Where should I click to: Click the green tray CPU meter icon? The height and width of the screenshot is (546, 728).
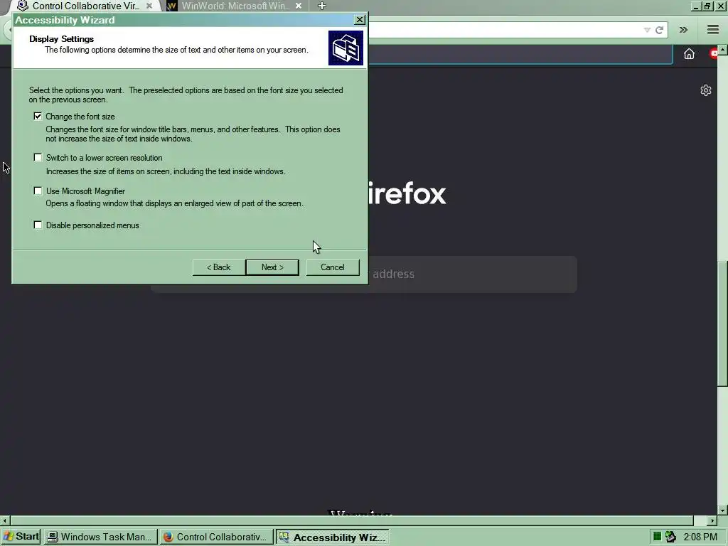(657, 537)
